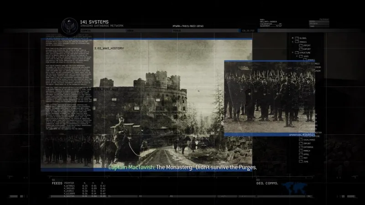Click the 1033 folder icon under STRUCTURE
The width and height of the screenshot is (365, 205).
tap(301, 56)
